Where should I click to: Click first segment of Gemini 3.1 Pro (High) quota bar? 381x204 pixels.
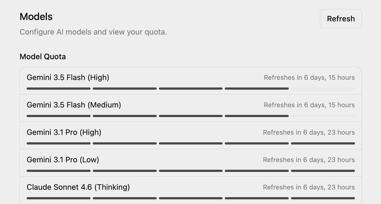[58, 143]
